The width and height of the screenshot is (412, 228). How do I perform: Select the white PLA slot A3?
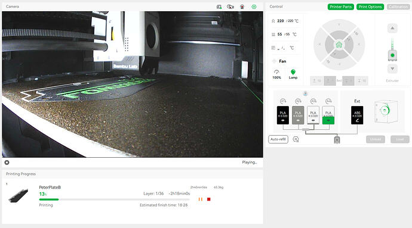coord(313,115)
